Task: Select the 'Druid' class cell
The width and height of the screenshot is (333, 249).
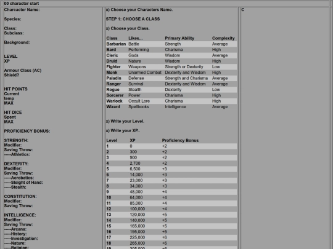Action: [x=112, y=61]
